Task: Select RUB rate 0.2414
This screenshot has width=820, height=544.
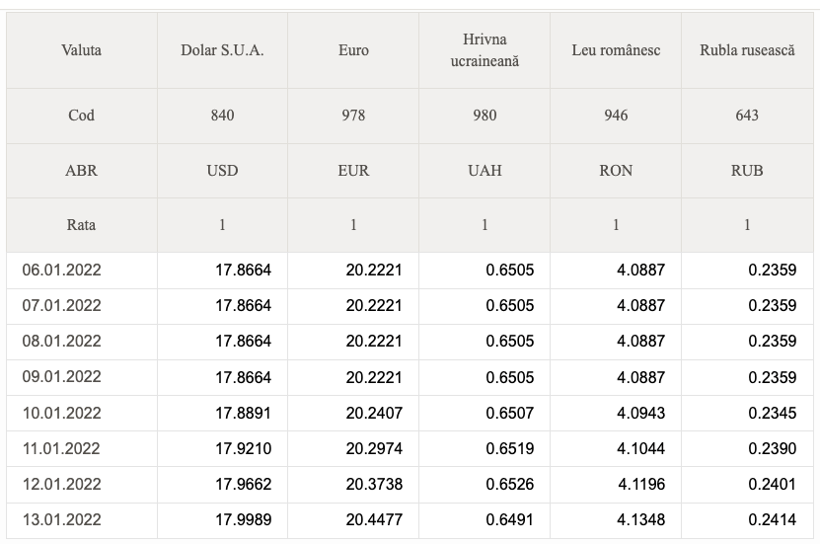Action: click(x=772, y=520)
